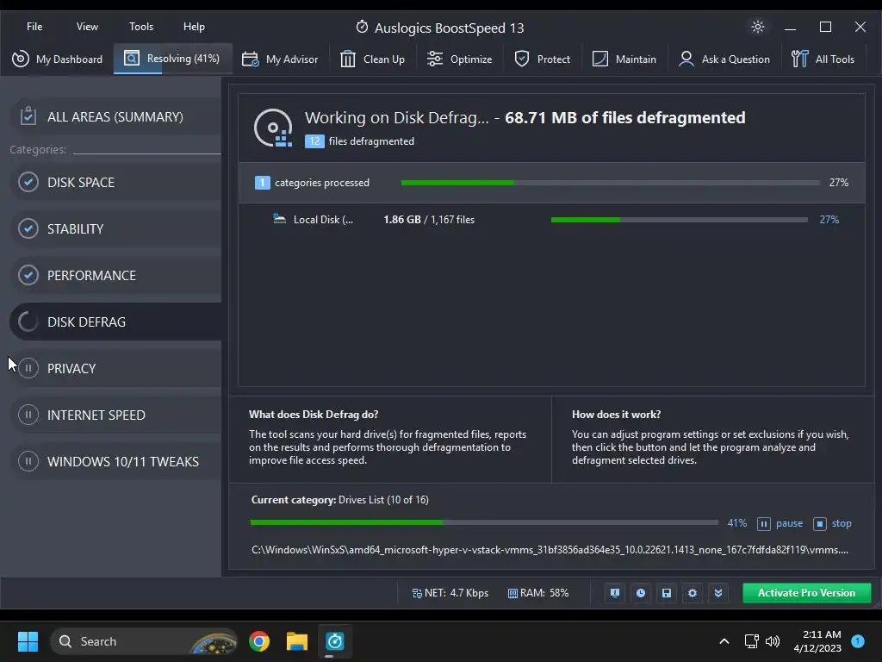
Task: Open the Tools menu
Action: (141, 27)
